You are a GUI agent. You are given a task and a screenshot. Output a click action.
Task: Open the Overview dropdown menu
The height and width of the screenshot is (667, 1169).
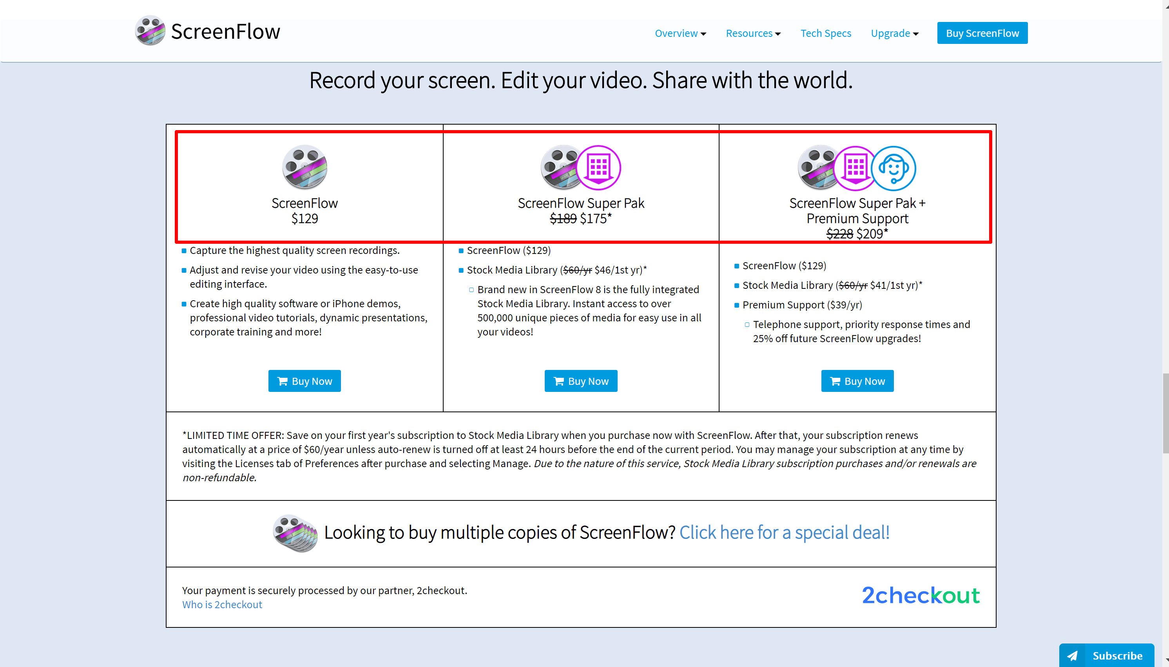pos(680,33)
